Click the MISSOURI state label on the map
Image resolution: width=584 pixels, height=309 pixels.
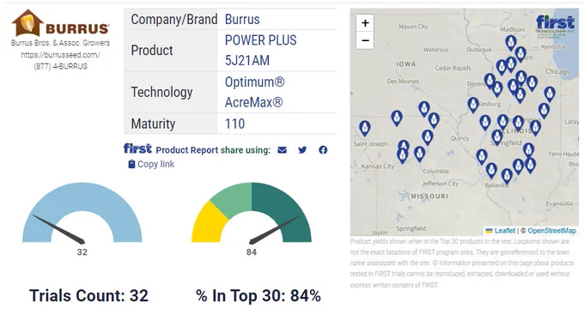429,197
